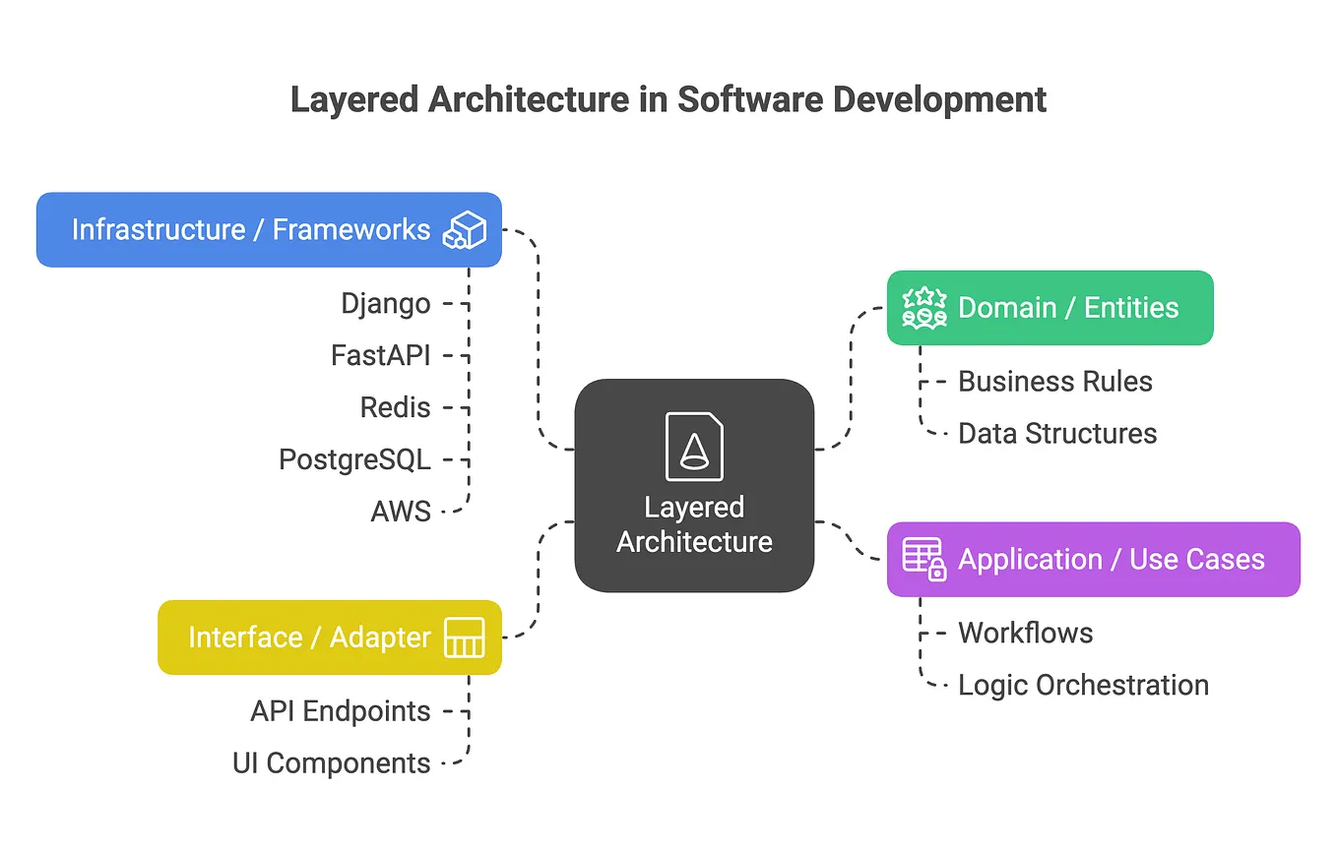Click the 3D package icon on Infrastructure / Frameworks
This screenshot has height=850, width=1337.
466,229
